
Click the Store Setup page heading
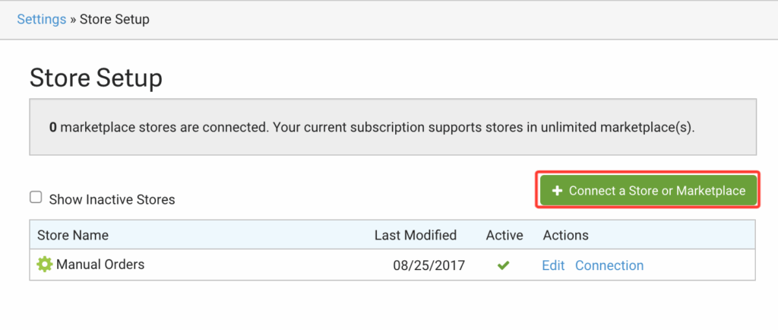(96, 78)
